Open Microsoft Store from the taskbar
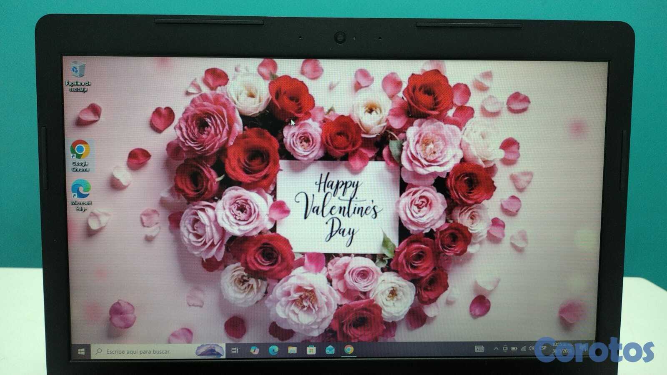 tap(311, 350)
